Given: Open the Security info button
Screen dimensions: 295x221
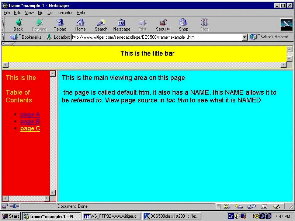Looking at the screenshot, I should tap(163, 25).
